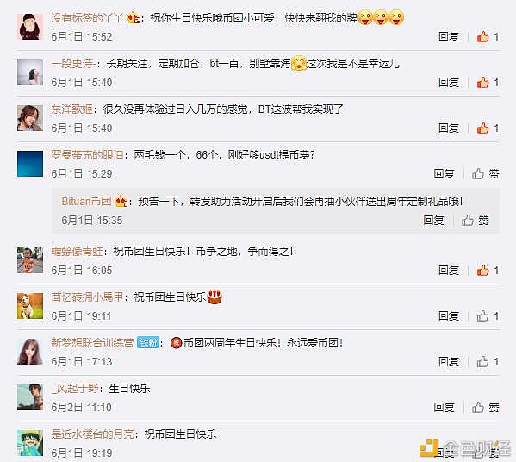
Task: Reply to 没有标签的丫丫's comment
Action: click(449, 36)
